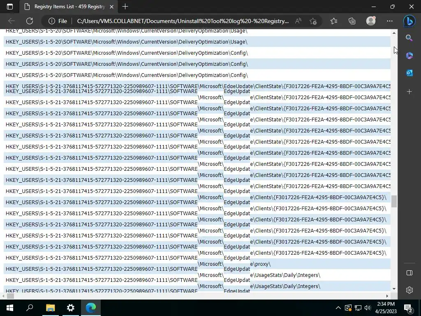Open the clock showing 2:34 PM
Image resolution: width=421 pixels, height=316 pixels.
(386, 308)
